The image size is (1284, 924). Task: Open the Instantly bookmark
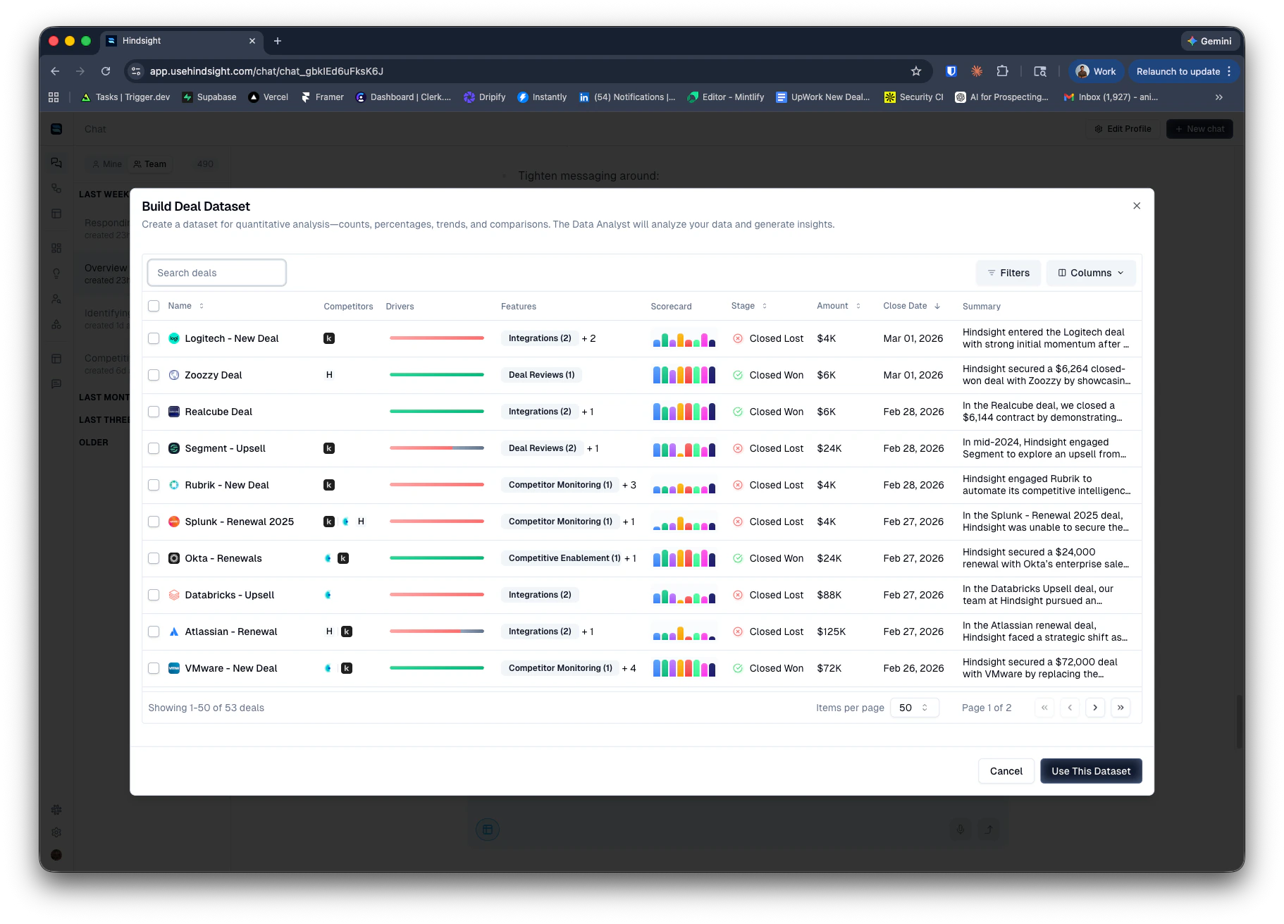tap(542, 97)
